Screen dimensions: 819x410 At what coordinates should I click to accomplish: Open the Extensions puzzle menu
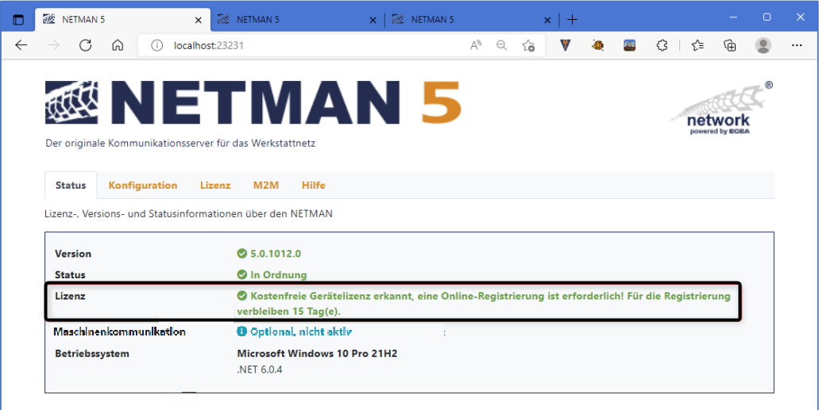661,45
